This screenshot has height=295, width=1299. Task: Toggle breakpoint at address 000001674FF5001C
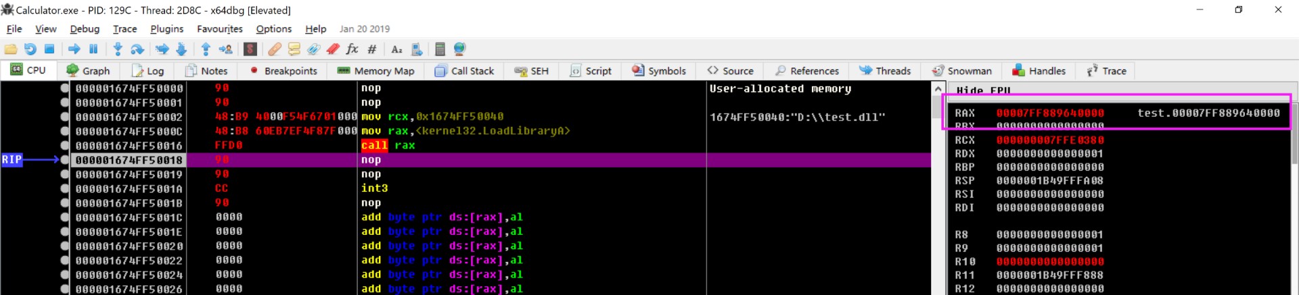pyautogui.click(x=65, y=217)
